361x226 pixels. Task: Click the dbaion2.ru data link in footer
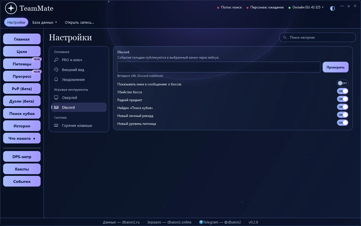tap(121, 222)
